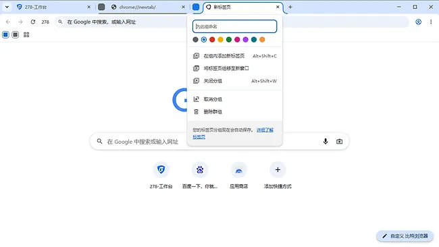Choose the purple group color

tap(246, 40)
